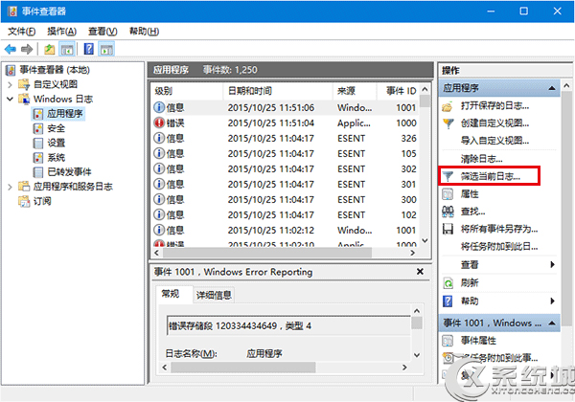This screenshot has width=575, height=402.
Task: Click the 刷新 refresh icon
Action: pyautogui.click(x=448, y=283)
